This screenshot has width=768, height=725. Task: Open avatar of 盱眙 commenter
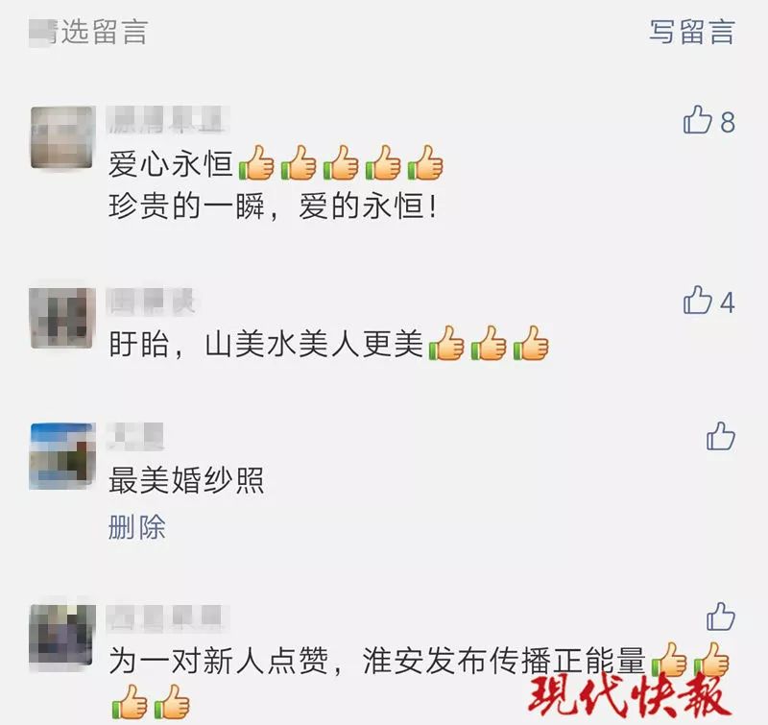coord(61,318)
